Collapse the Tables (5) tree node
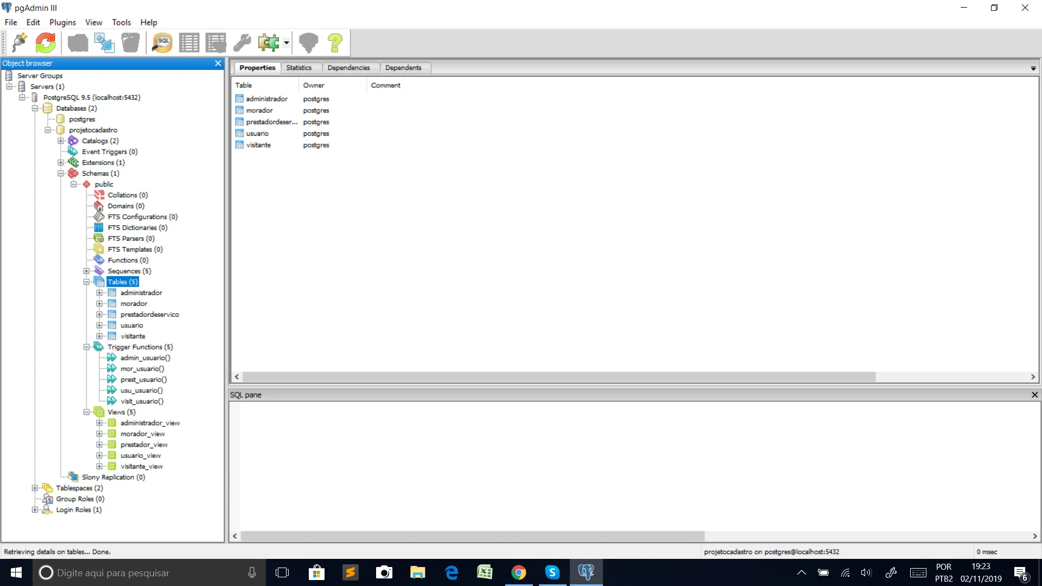1042x586 pixels. [x=86, y=282]
